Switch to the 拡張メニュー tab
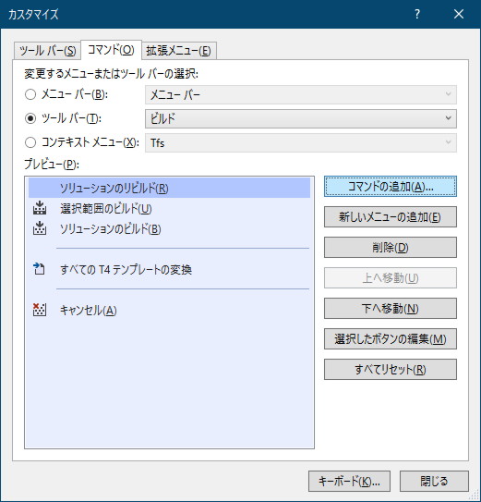 click(x=179, y=51)
